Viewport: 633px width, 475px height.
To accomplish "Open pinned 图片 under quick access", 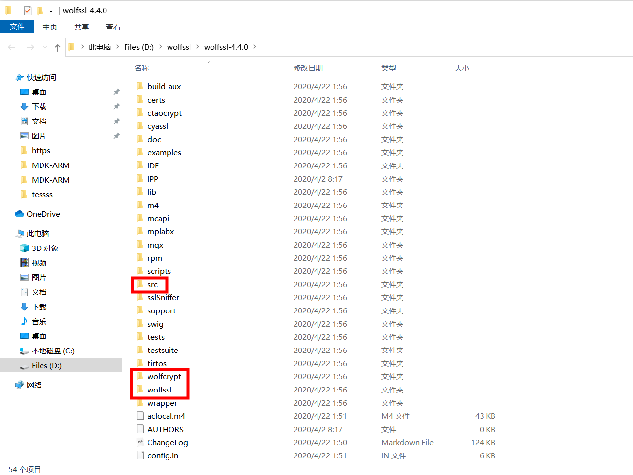I will click(x=39, y=136).
